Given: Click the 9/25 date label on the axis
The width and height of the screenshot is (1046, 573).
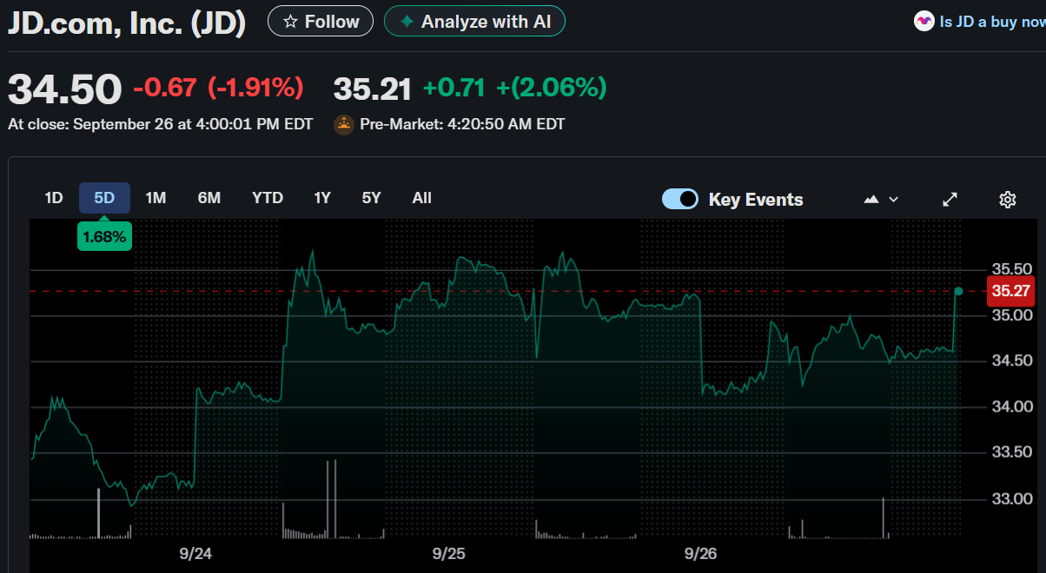Looking at the screenshot, I should pos(449,554).
